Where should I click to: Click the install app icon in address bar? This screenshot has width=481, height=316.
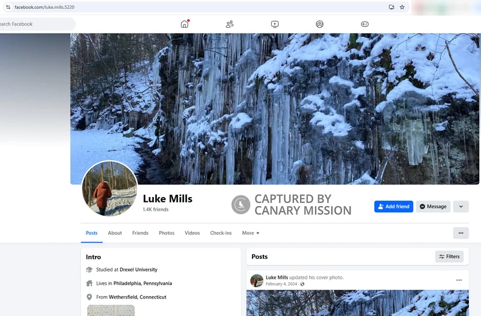pos(391,7)
